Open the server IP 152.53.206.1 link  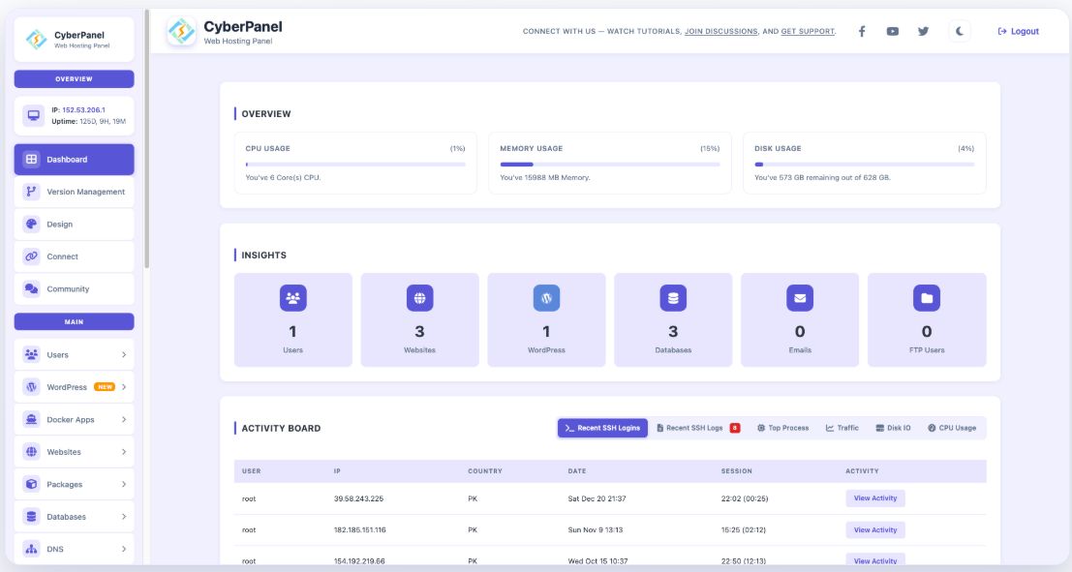(83, 110)
